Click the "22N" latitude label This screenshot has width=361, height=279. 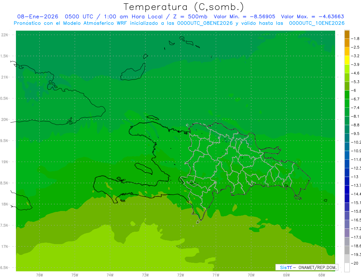[5, 35]
